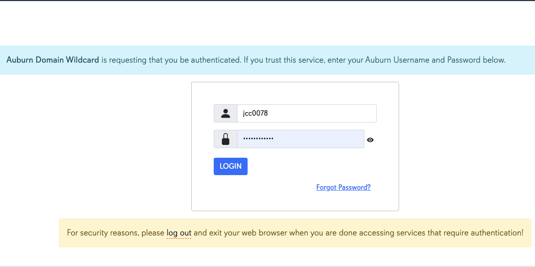Viewport: 535px width, 267px height.
Task: Click the dotted password characters
Action: point(258,139)
